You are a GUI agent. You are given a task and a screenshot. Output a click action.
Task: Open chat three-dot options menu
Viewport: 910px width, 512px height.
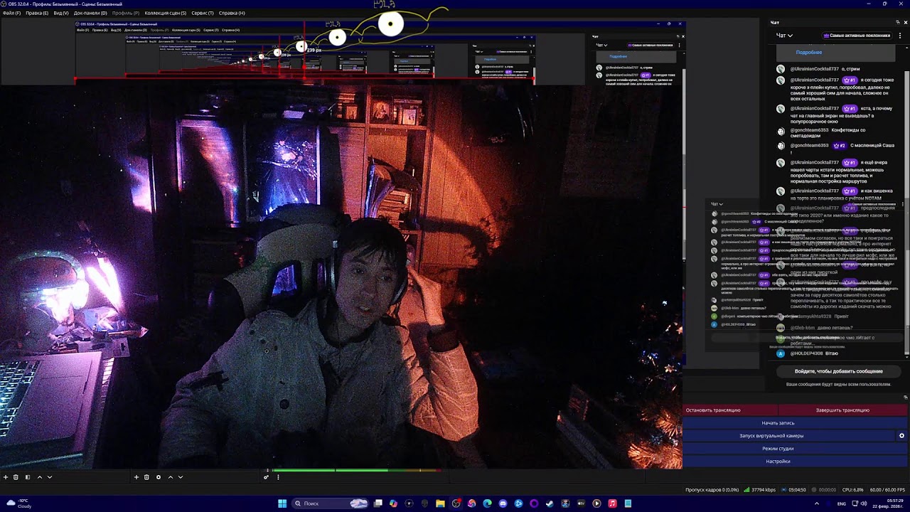pyautogui.click(x=900, y=36)
